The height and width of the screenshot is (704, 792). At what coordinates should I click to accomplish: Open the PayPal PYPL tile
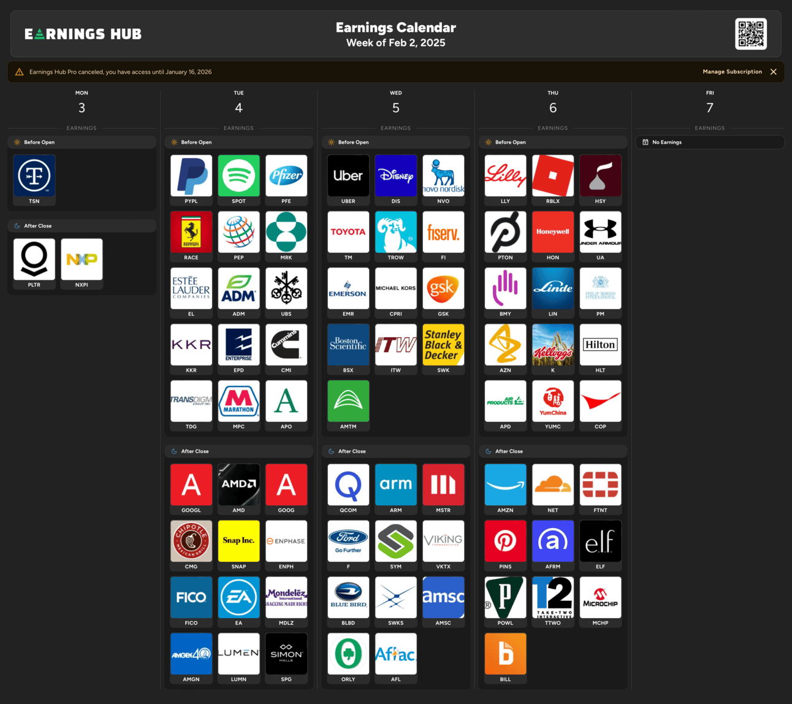point(191,180)
